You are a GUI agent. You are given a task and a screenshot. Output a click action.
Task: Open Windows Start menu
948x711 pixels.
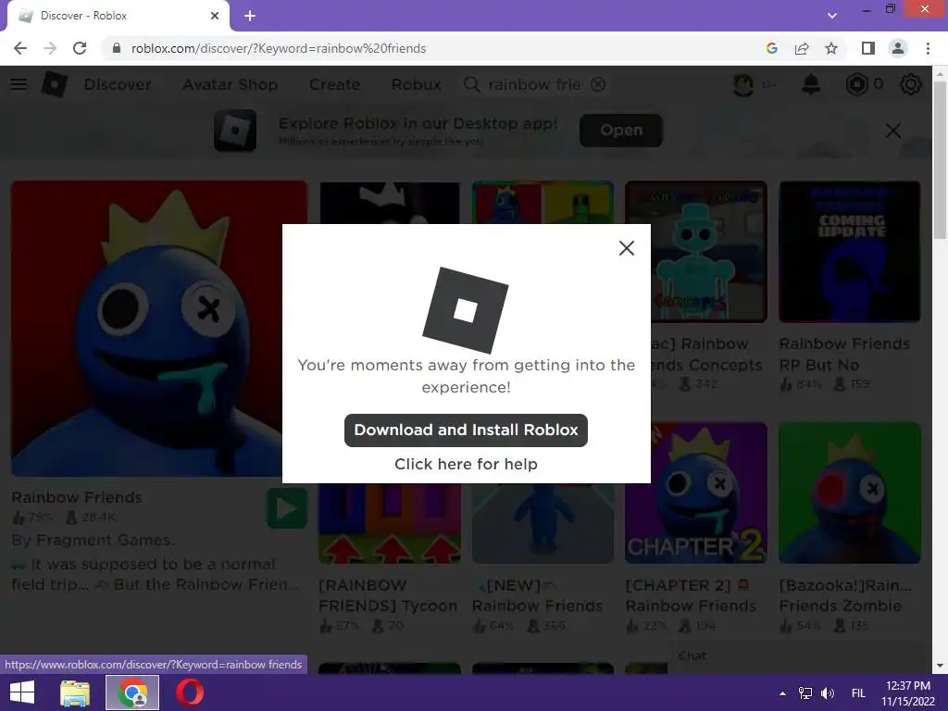click(22, 692)
